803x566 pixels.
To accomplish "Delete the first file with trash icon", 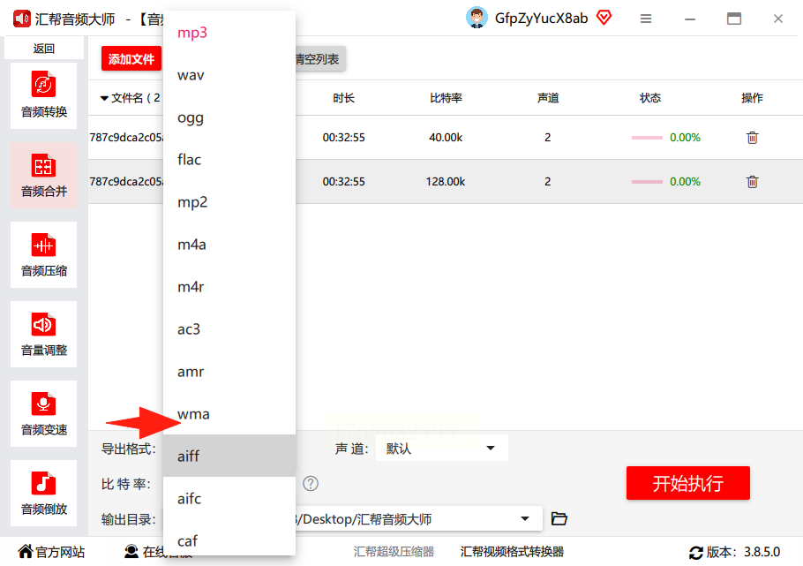I will click(x=752, y=138).
